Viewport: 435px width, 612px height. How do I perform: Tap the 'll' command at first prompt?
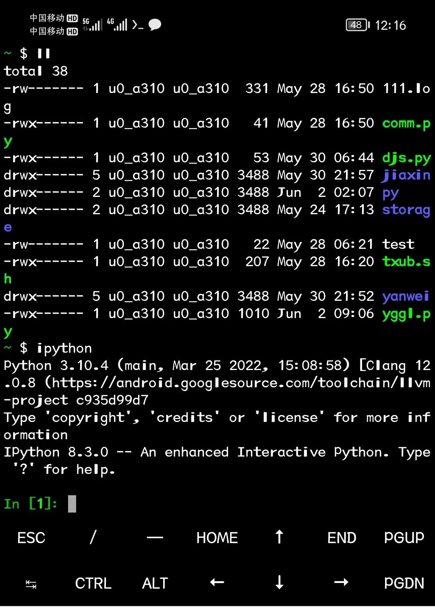tap(43, 53)
